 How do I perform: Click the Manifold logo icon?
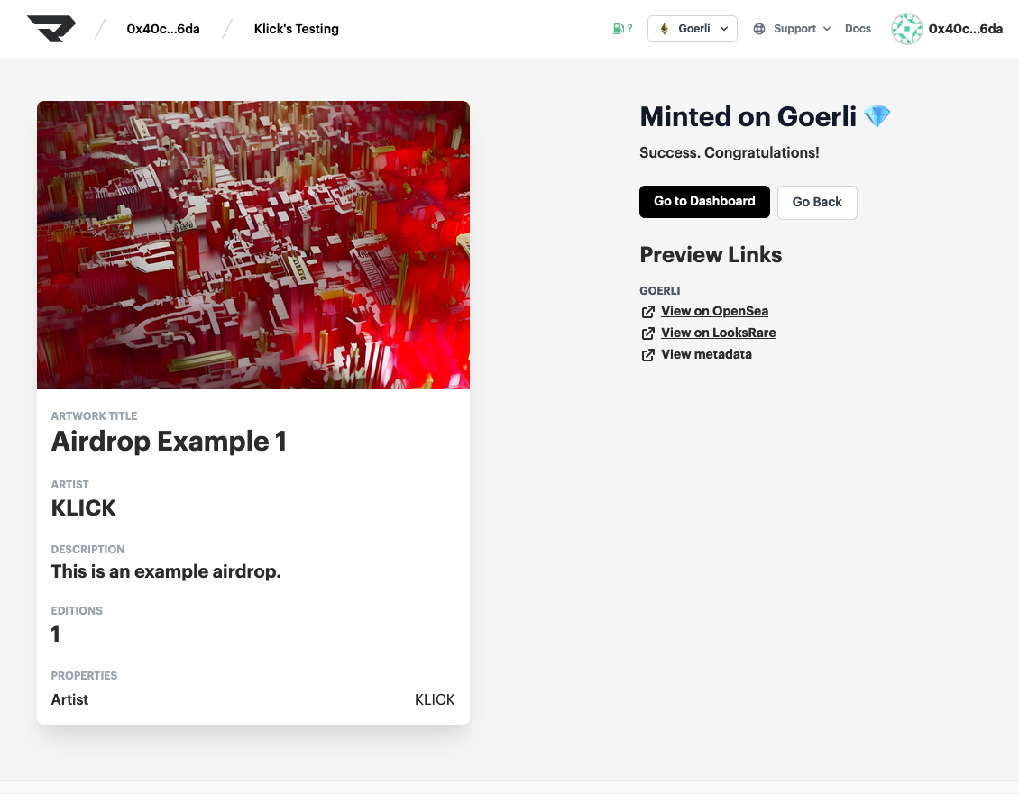[51, 29]
